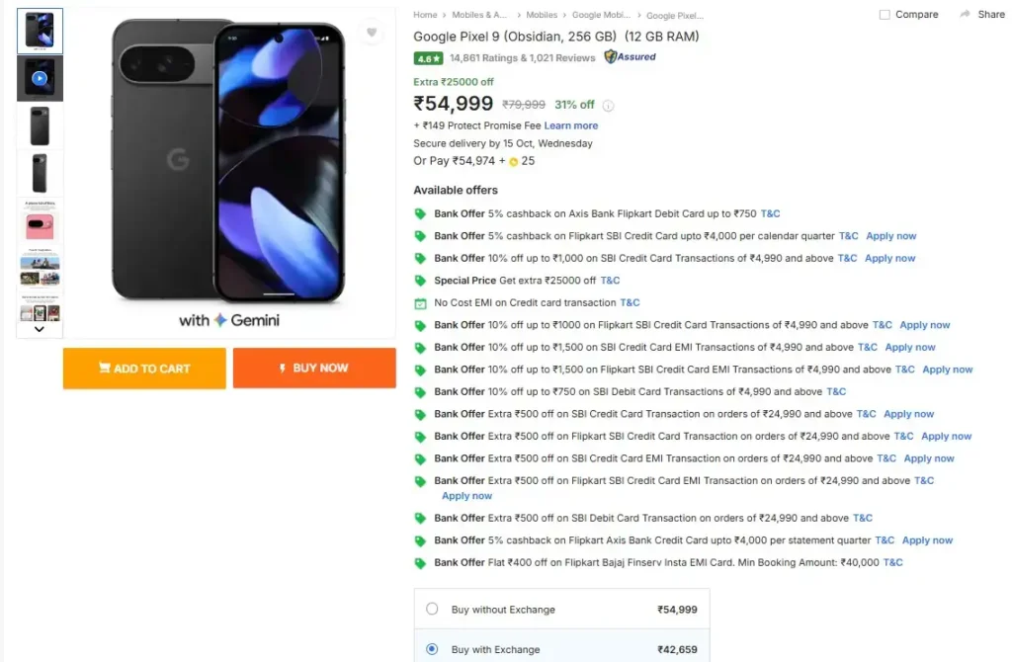Screen dimensions: 1012x662
Task: Tick the Compare checkbox
Action: [x=885, y=15]
